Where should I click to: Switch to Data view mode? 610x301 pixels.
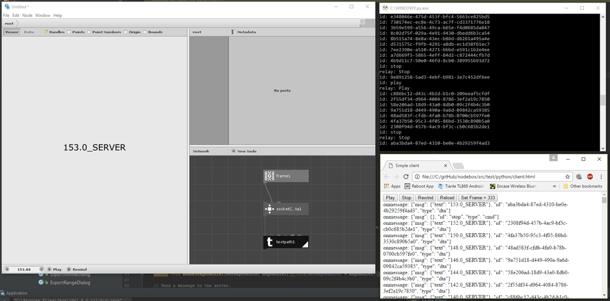point(29,32)
